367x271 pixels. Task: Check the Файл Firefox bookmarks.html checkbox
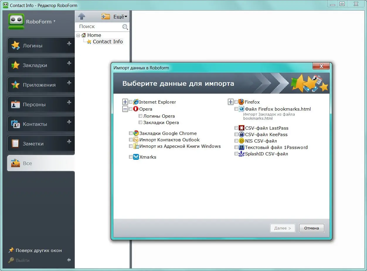click(236, 109)
